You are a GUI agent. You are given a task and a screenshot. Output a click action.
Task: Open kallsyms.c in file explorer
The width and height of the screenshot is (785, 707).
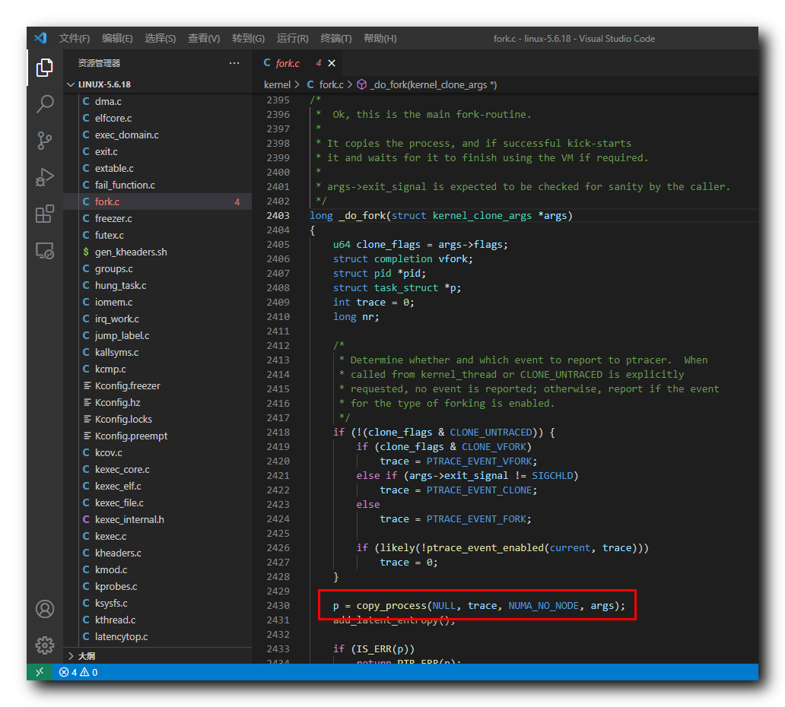(x=157, y=352)
